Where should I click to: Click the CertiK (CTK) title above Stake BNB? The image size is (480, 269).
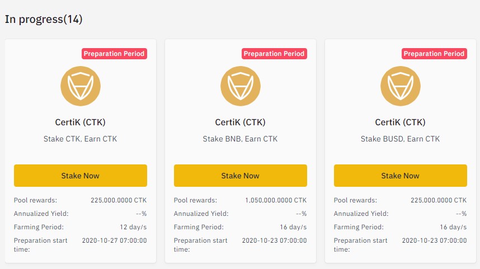click(x=240, y=122)
